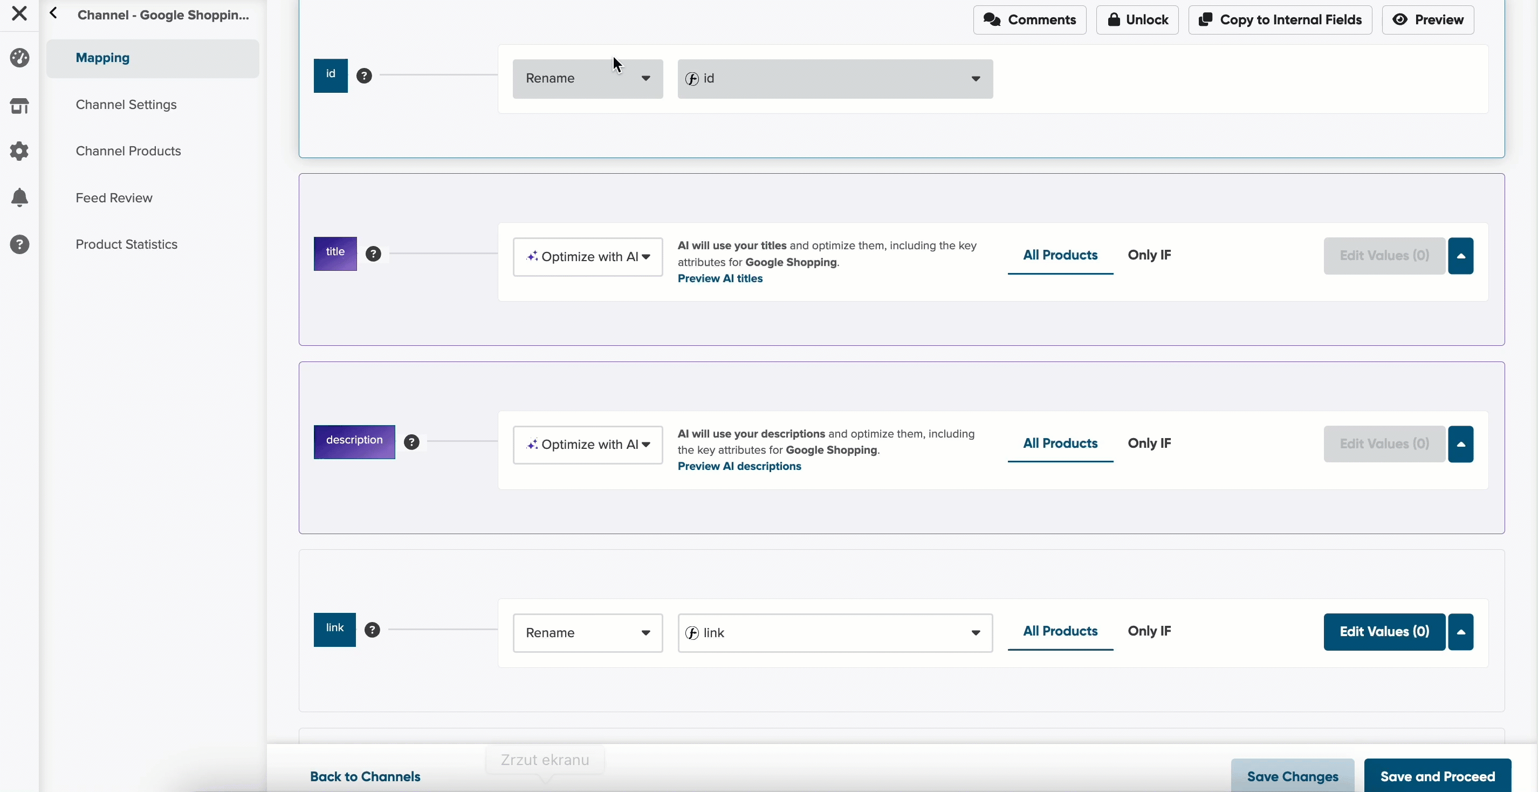Click the Preview button
Image resolution: width=1538 pixels, height=792 pixels.
(1427, 20)
